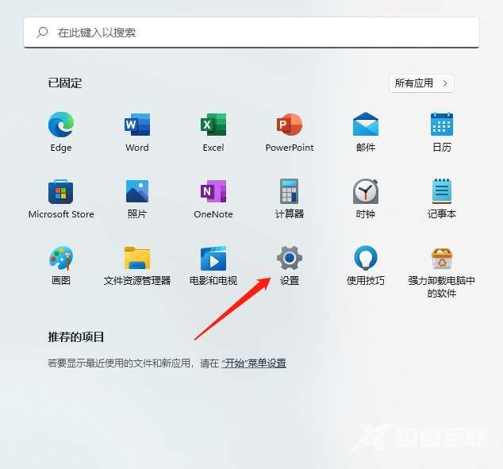Start PowerPoint from the pinned grid
The width and height of the screenshot is (503, 469).
290,125
